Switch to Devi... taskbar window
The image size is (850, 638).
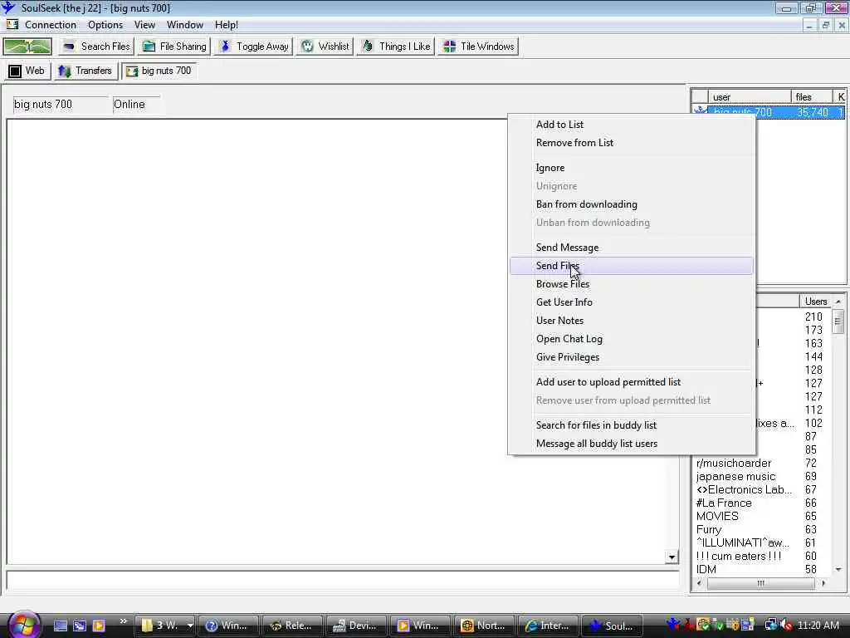[x=355, y=626]
